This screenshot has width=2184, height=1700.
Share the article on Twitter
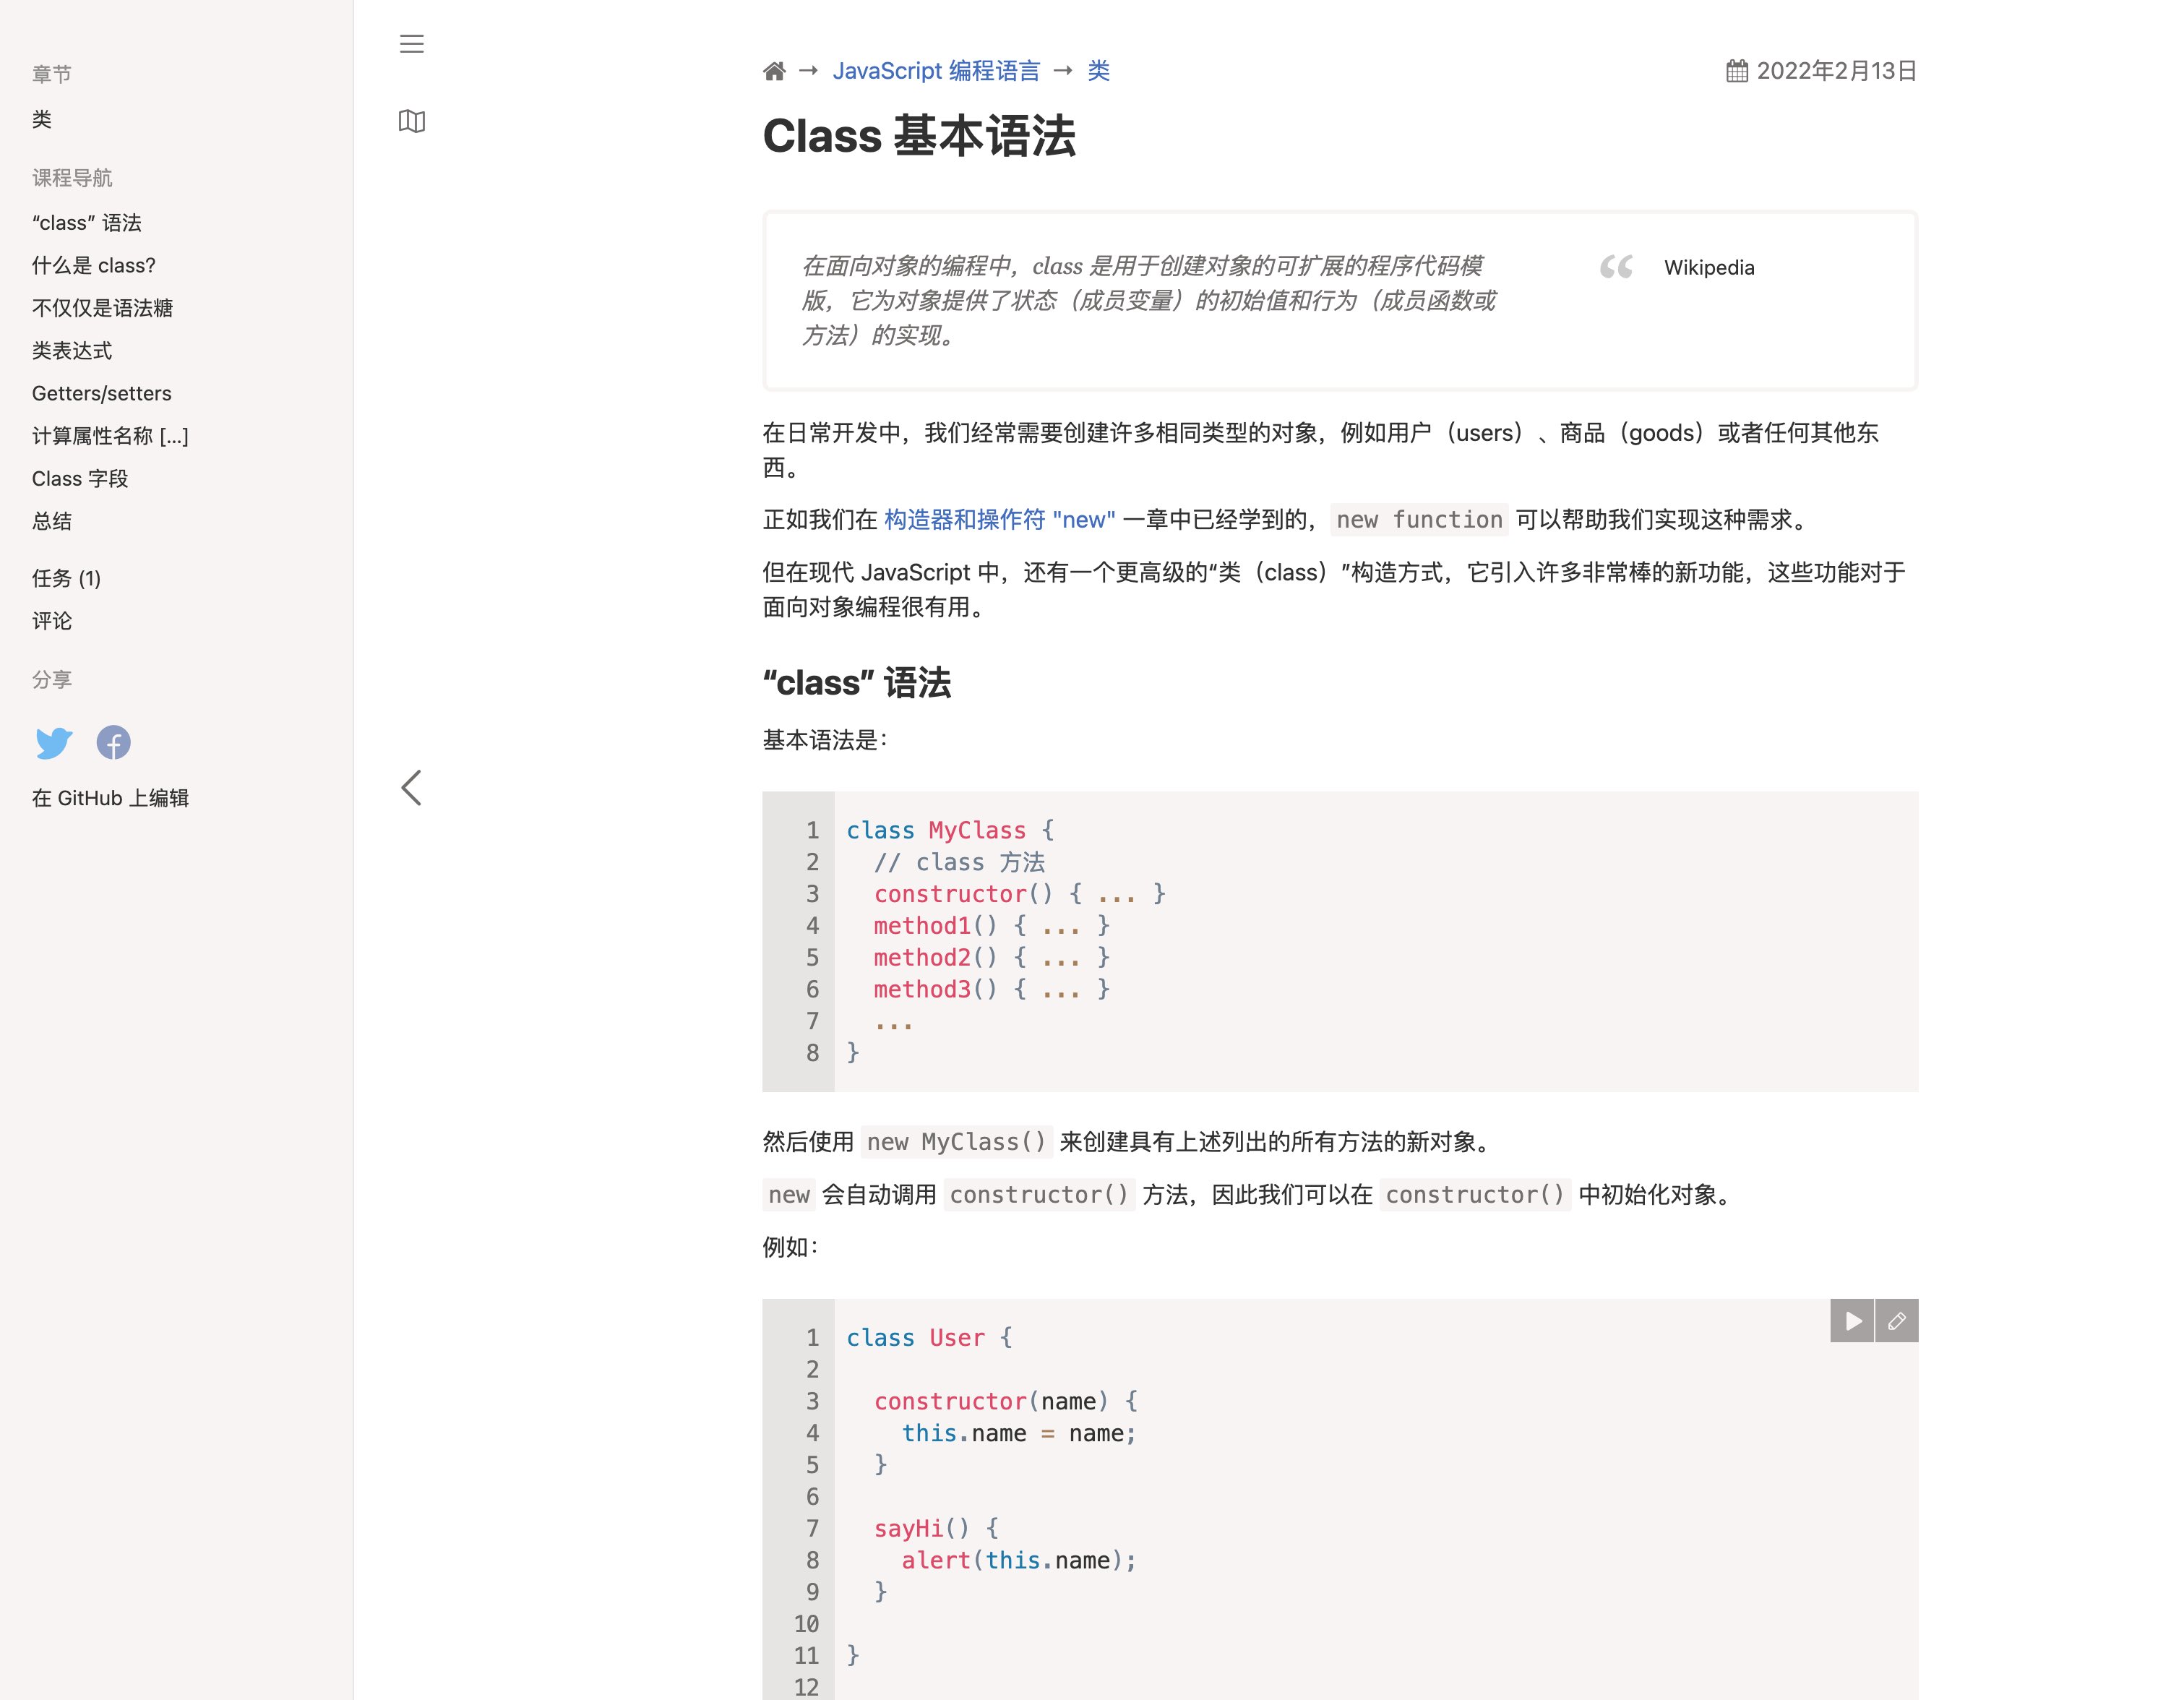click(x=53, y=743)
